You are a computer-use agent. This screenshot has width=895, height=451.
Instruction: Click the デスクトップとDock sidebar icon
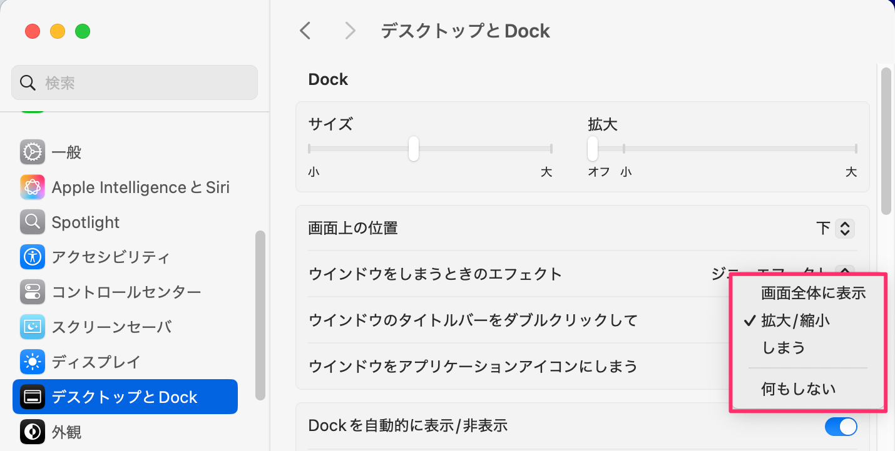pos(32,397)
